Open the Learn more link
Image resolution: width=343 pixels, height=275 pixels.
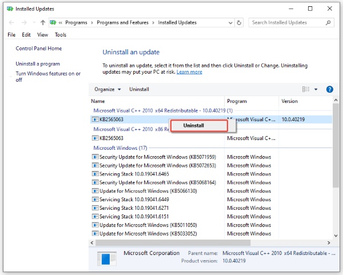coord(189,72)
